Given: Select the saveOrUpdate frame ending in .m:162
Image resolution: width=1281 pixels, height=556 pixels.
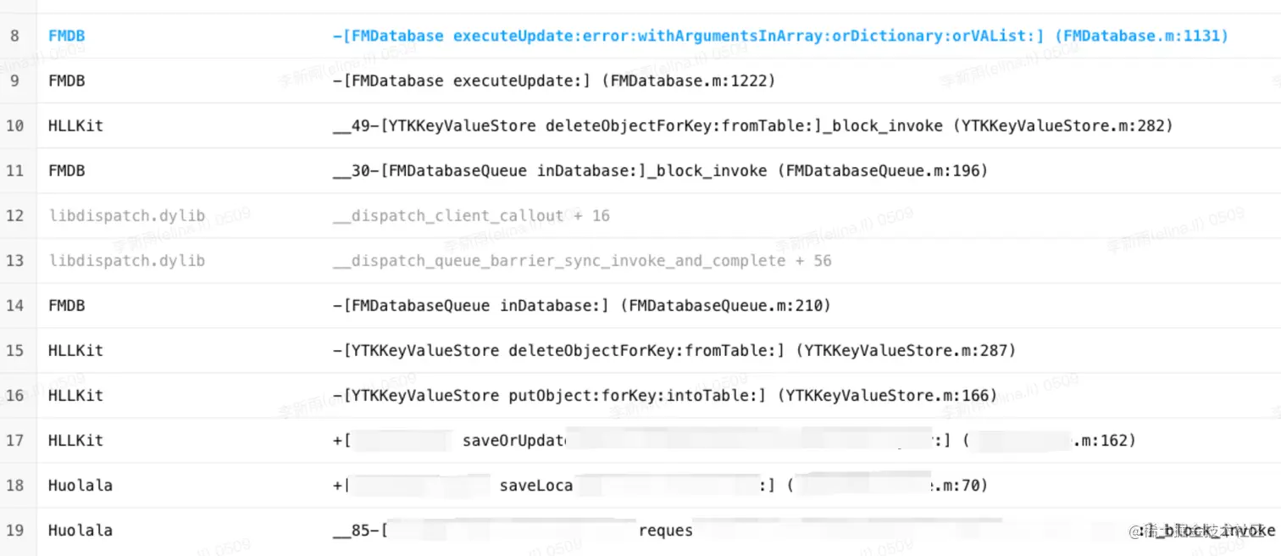Looking at the screenshot, I should pos(735,440).
